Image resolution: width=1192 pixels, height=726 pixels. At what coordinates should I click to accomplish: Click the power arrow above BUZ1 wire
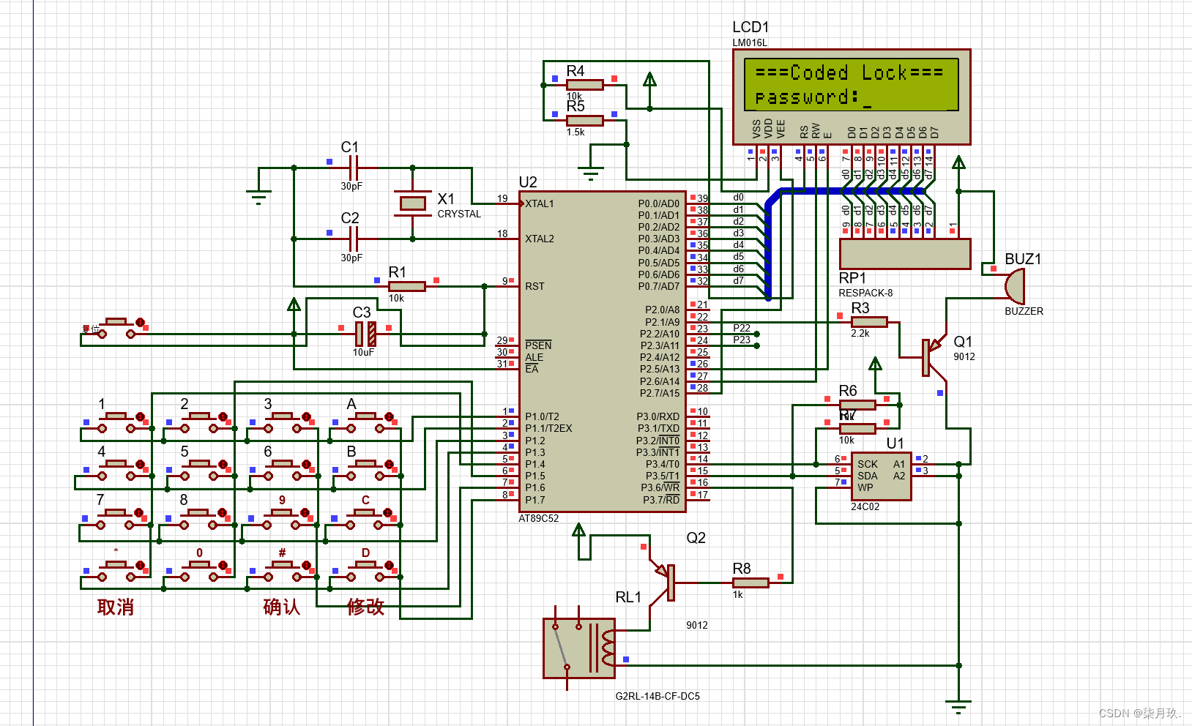click(x=958, y=162)
